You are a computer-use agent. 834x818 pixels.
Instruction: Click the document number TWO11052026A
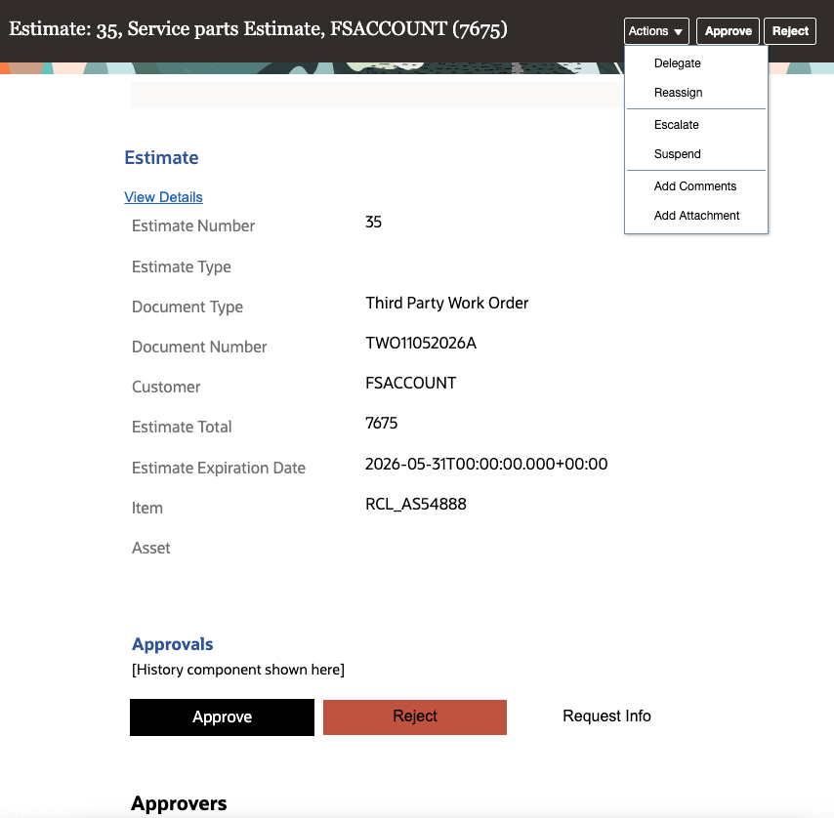pyautogui.click(x=421, y=344)
